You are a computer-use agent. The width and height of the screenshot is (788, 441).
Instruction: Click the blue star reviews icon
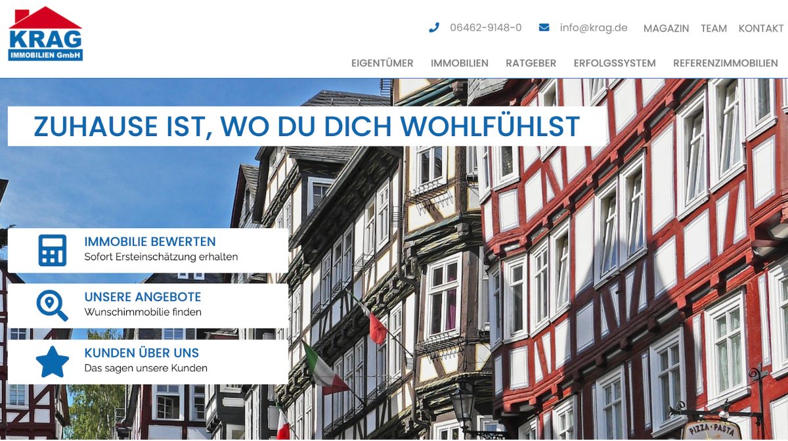pyautogui.click(x=53, y=361)
